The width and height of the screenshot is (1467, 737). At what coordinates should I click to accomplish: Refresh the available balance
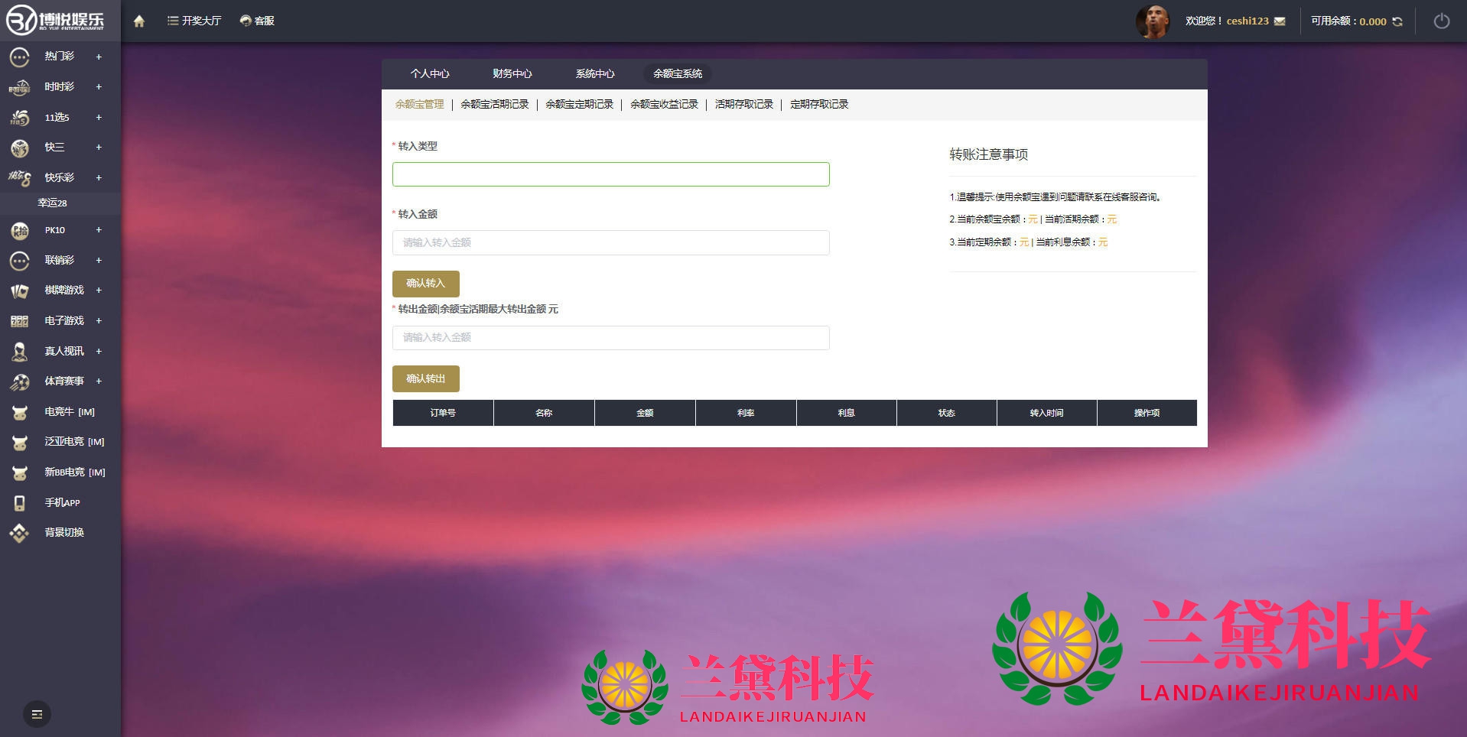(1397, 21)
